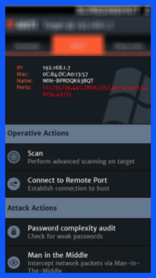Image resolution: width=156 pixels, height=278 pixels.
Task: Start Man in the Middle attack
Action: pos(78,259)
